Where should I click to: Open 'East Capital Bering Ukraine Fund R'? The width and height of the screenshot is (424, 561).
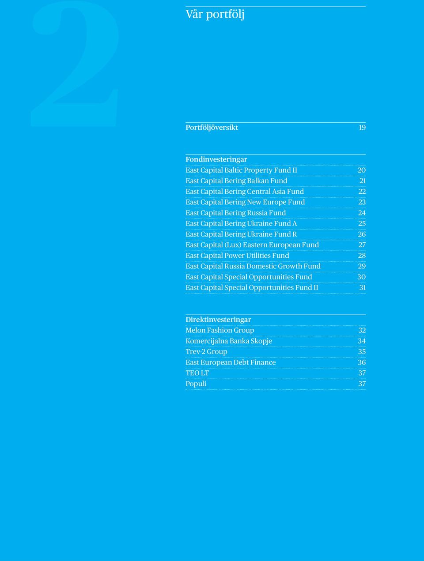coord(241,234)
